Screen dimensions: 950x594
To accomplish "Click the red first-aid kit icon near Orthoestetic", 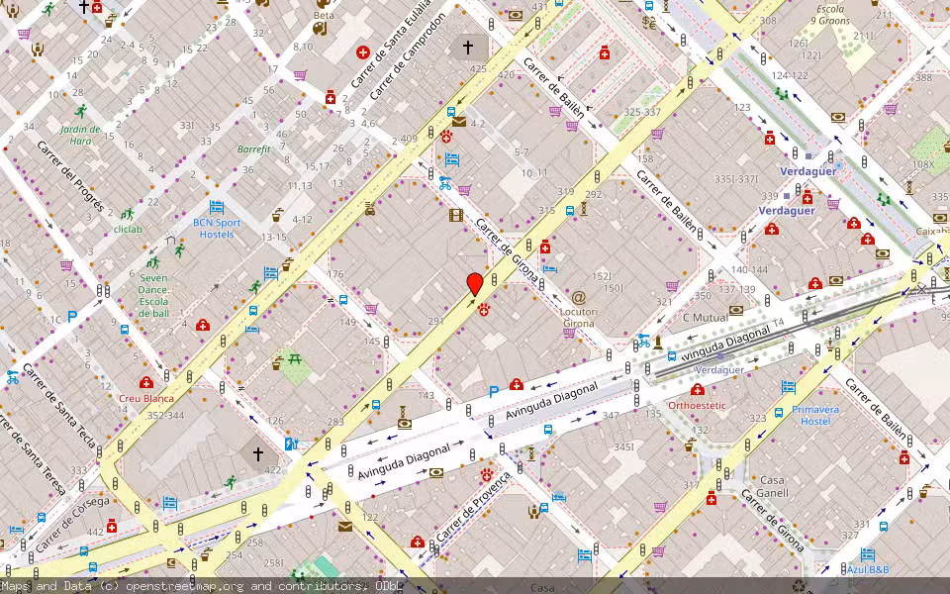I will point(698,390).
